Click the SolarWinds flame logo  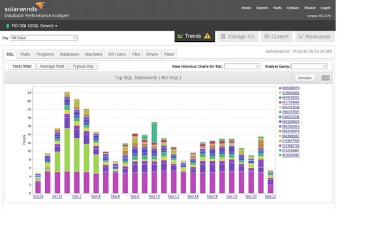[x=40, y=5]
